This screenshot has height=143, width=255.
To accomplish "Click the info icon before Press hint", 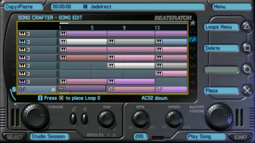I will 40,98.
